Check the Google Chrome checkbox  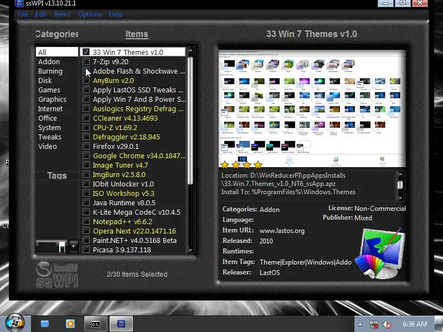coord(86,155)
